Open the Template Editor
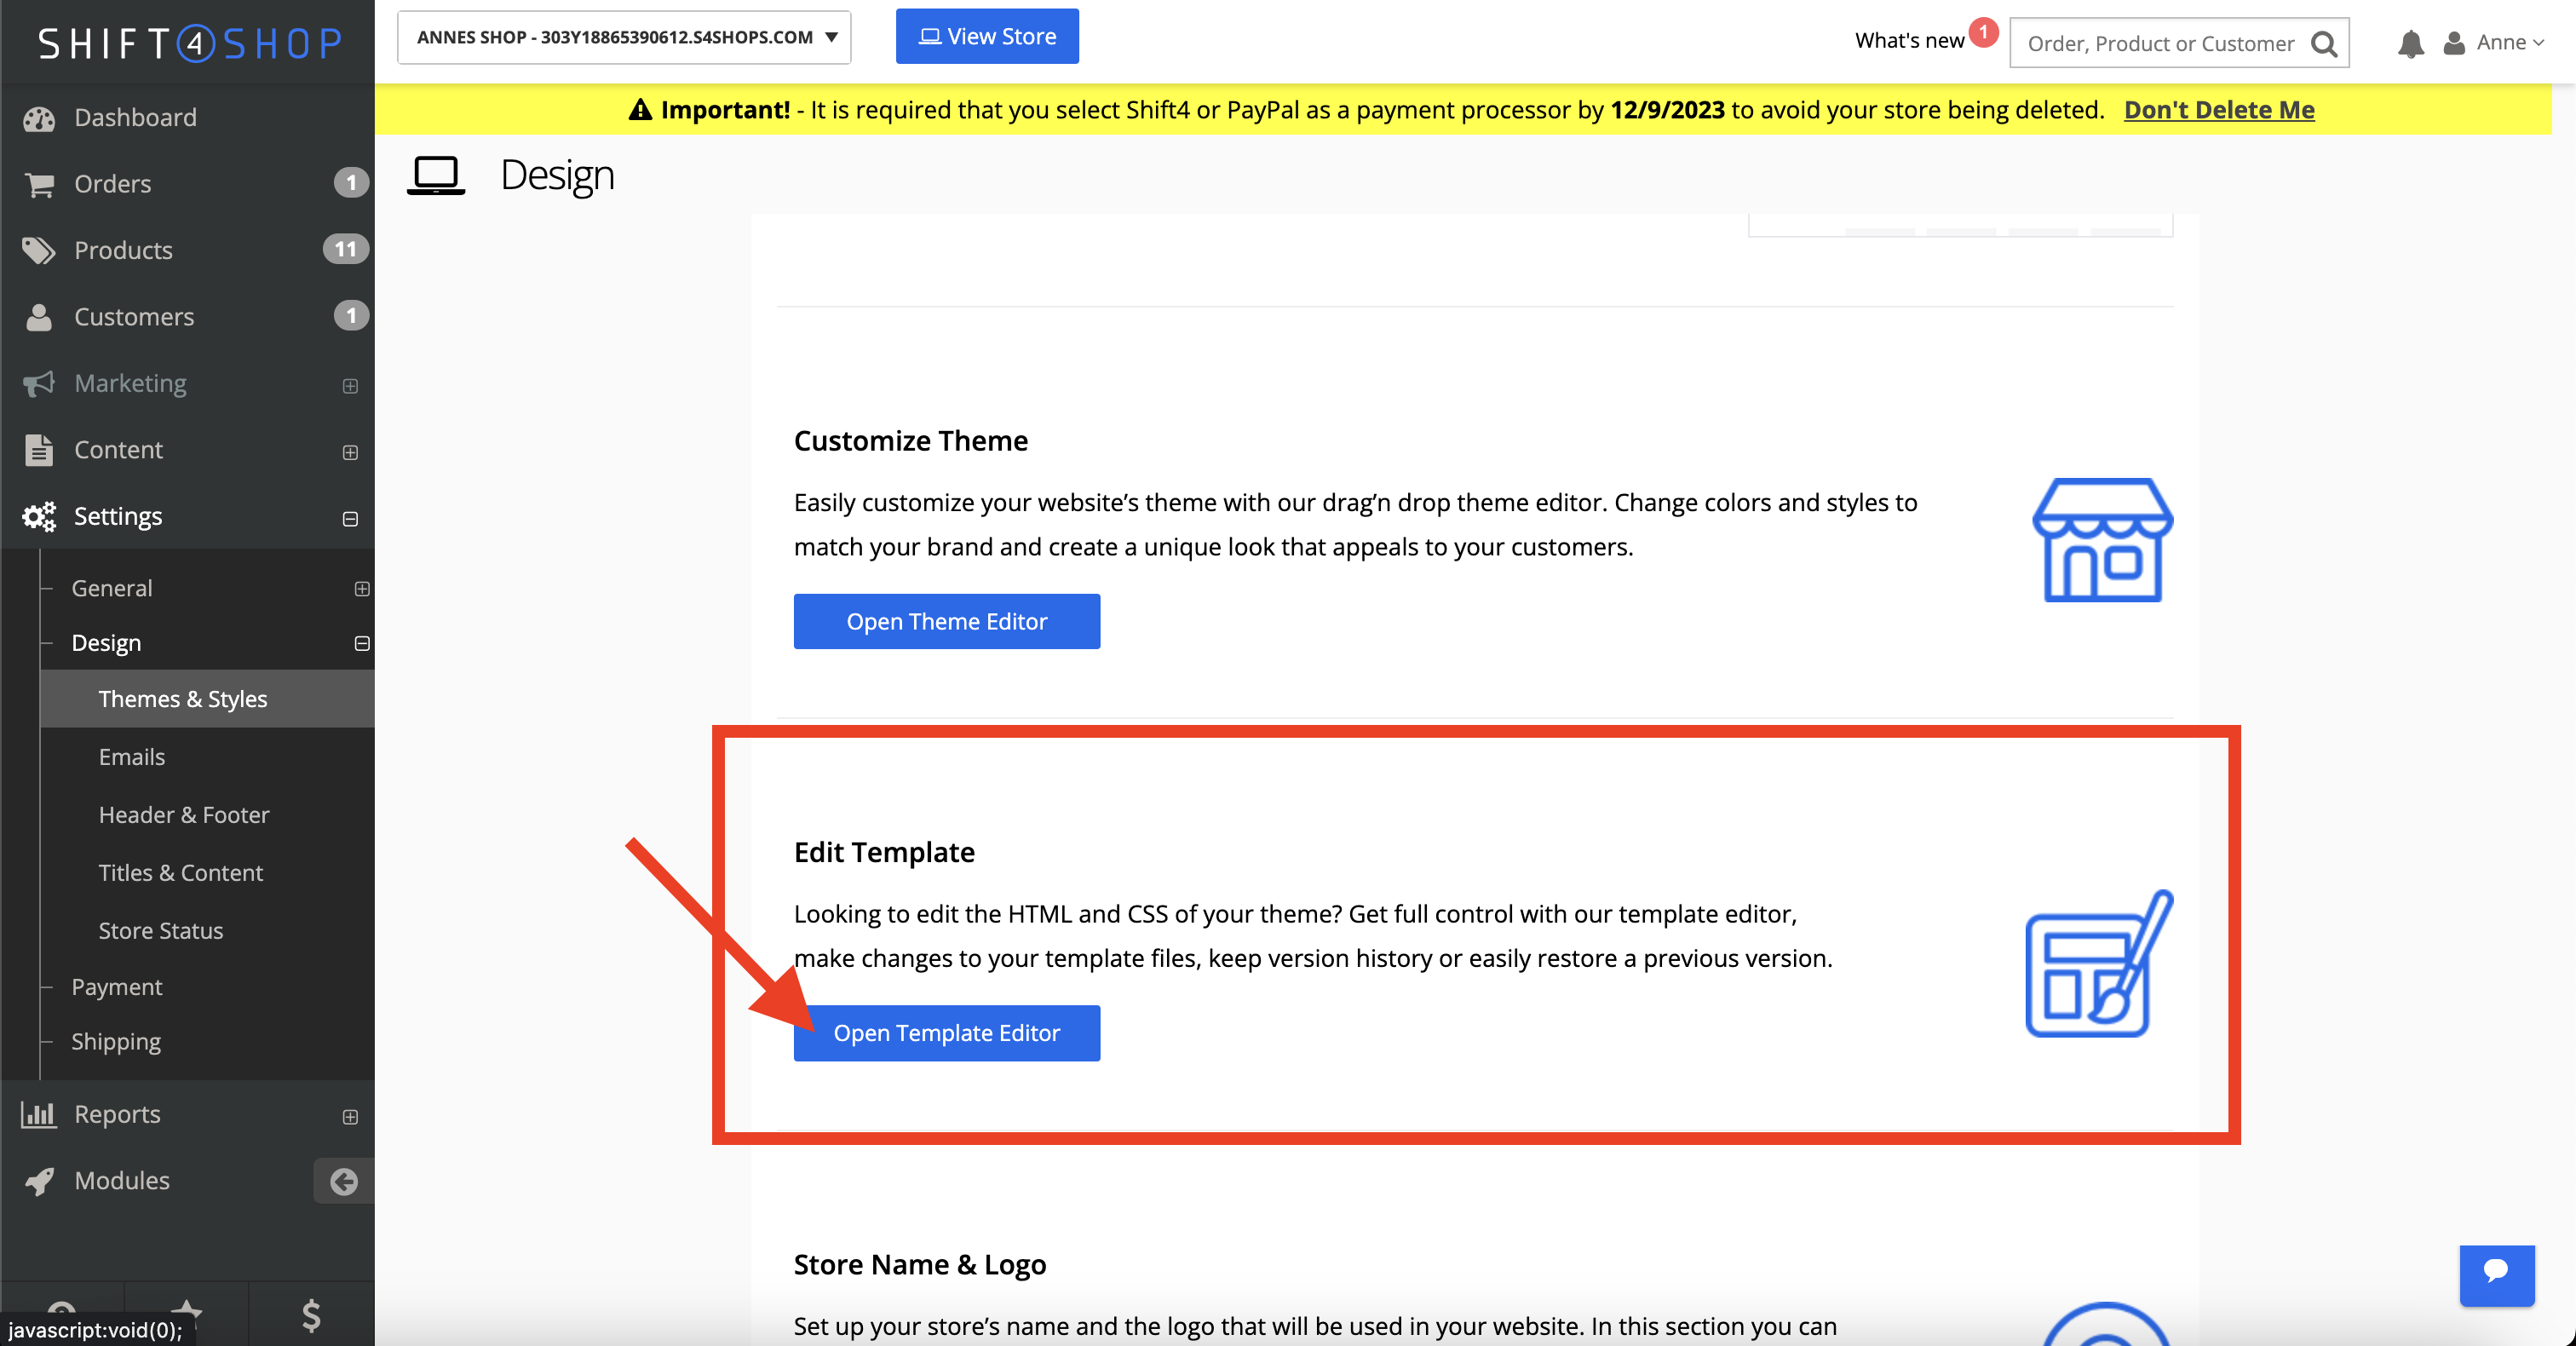Image resolution: width=2576 pixels, height=1346 pixels. pos(946,1033)
